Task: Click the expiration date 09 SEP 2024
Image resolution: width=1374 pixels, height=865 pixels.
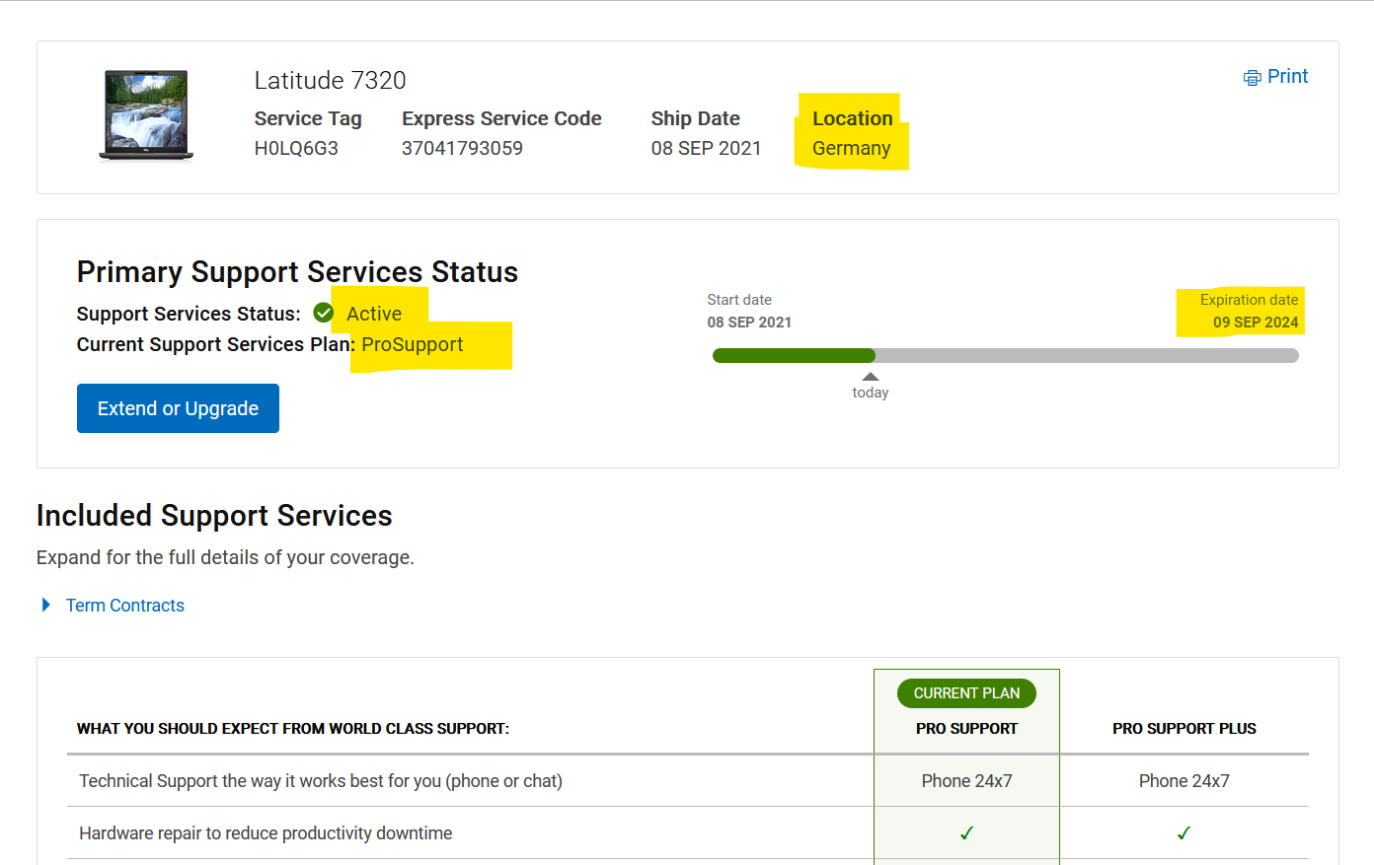Action: pos(1255,323)
